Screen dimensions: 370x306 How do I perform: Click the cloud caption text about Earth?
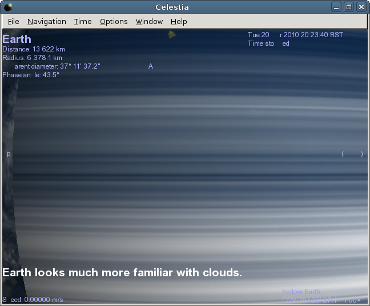click(x=122, y=273)
